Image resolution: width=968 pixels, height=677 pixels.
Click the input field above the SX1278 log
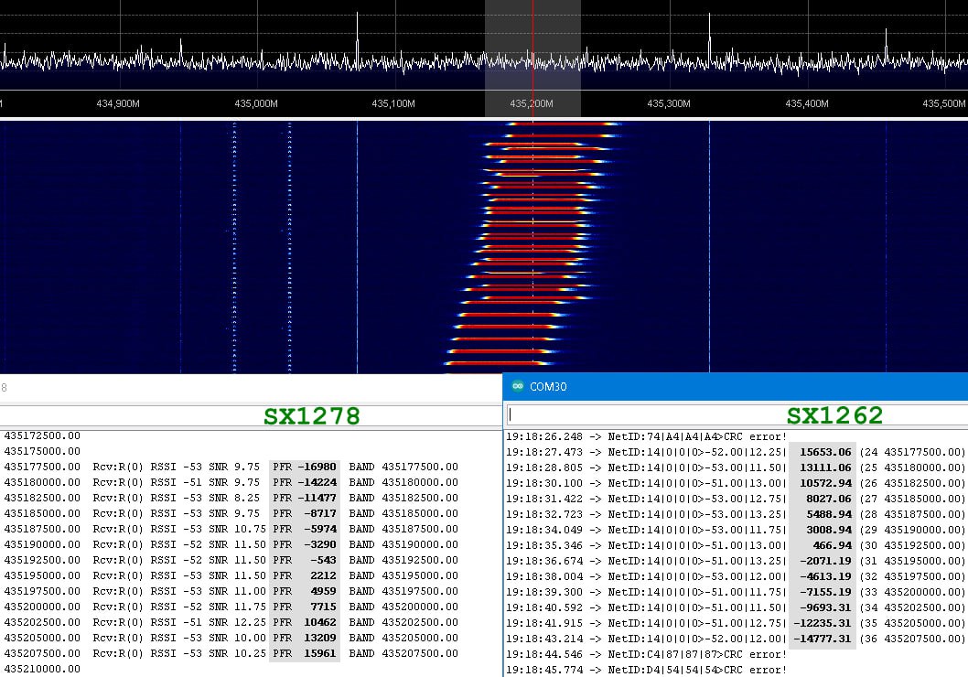137,415
